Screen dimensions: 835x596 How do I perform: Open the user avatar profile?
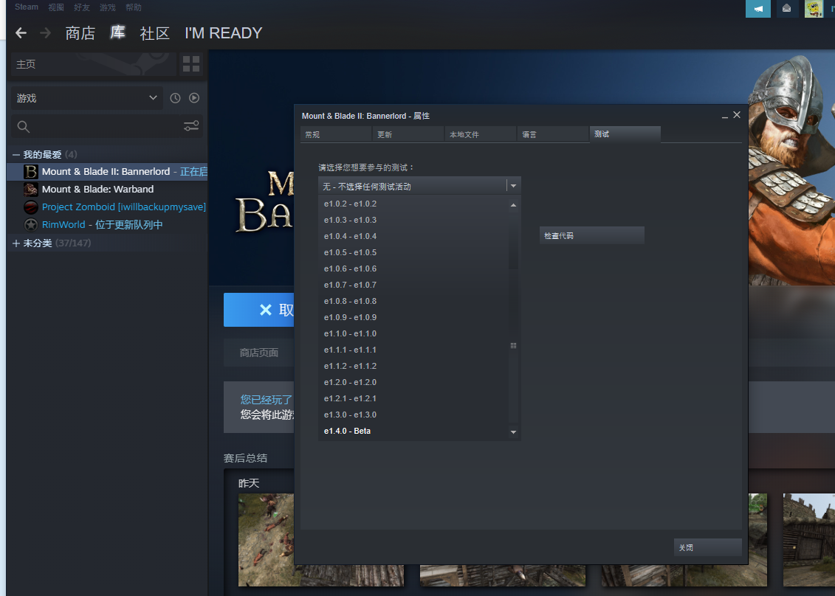(814, 9)
